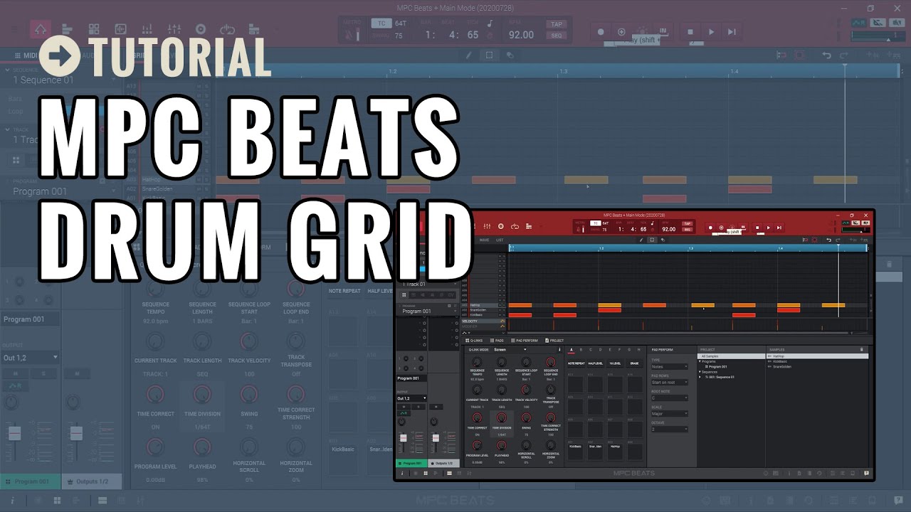The image size is (911, 512).
Task: Toggle the metronome icon in inset window
Action: point(579,230)
